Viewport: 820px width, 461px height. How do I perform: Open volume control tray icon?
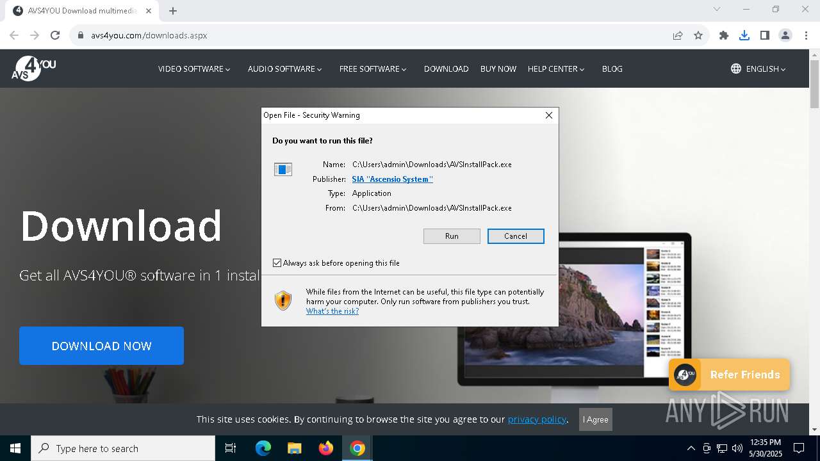[737, 448]
